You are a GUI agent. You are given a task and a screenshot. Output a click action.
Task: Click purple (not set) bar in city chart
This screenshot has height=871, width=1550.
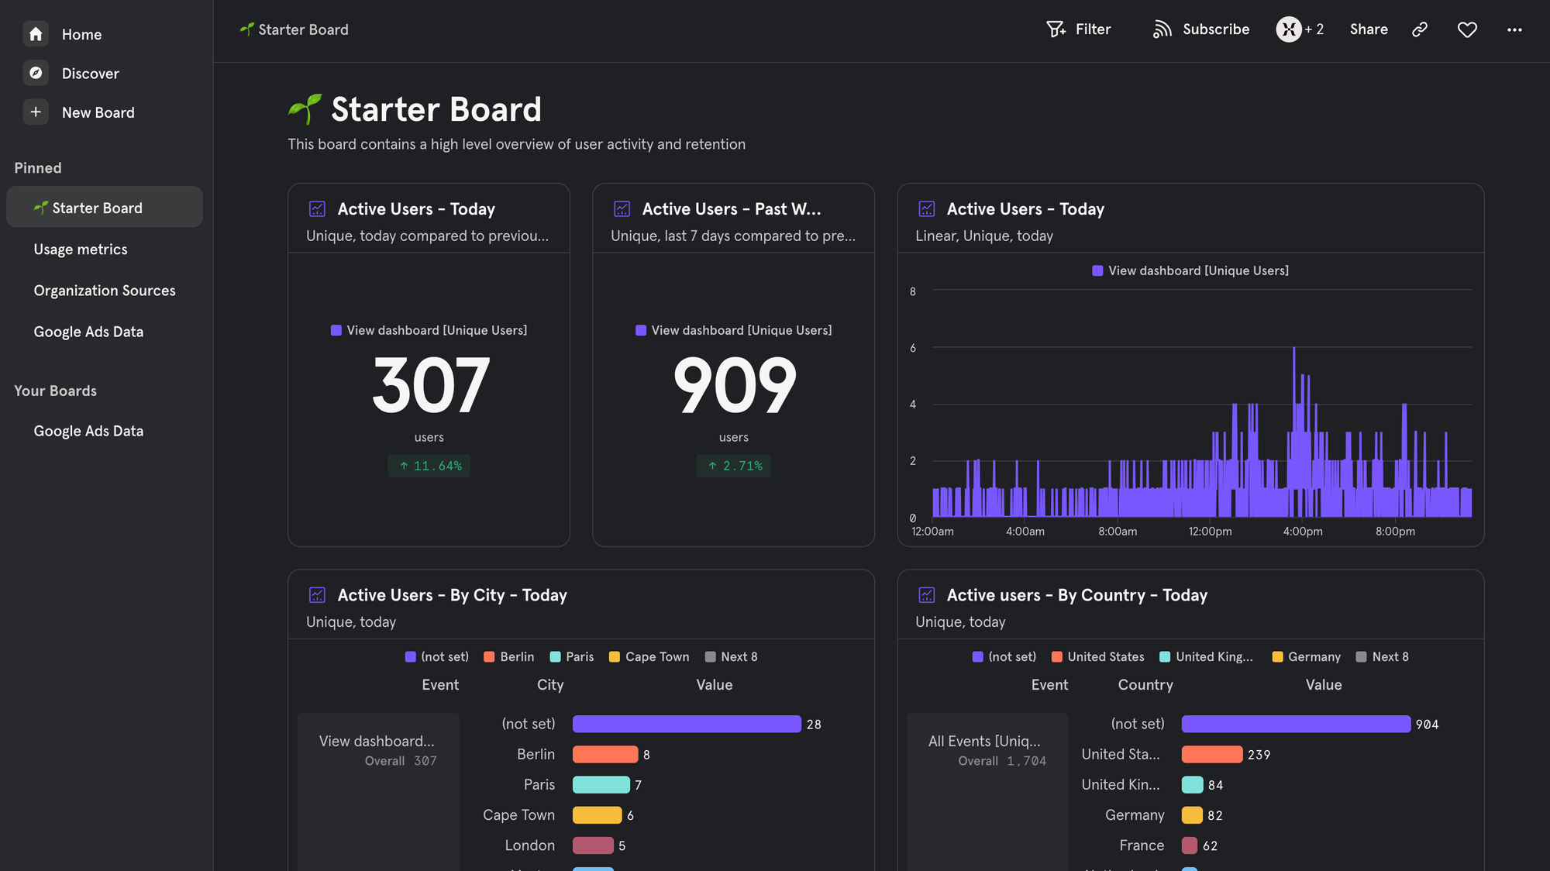pos(686,724)
